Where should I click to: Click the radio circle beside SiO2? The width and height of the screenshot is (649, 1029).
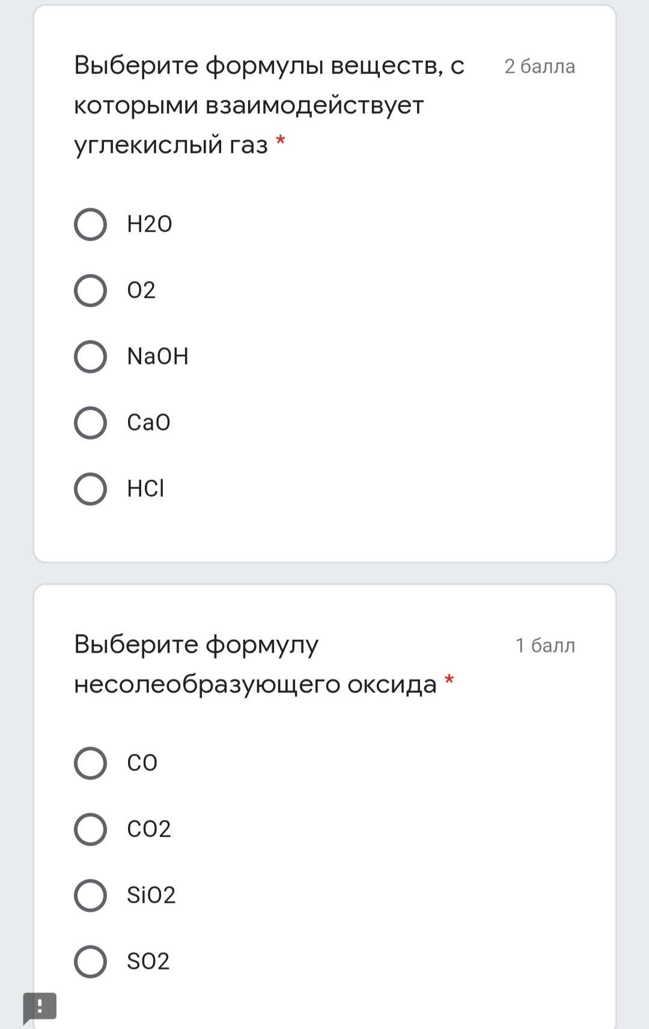(x=90, y=895)
